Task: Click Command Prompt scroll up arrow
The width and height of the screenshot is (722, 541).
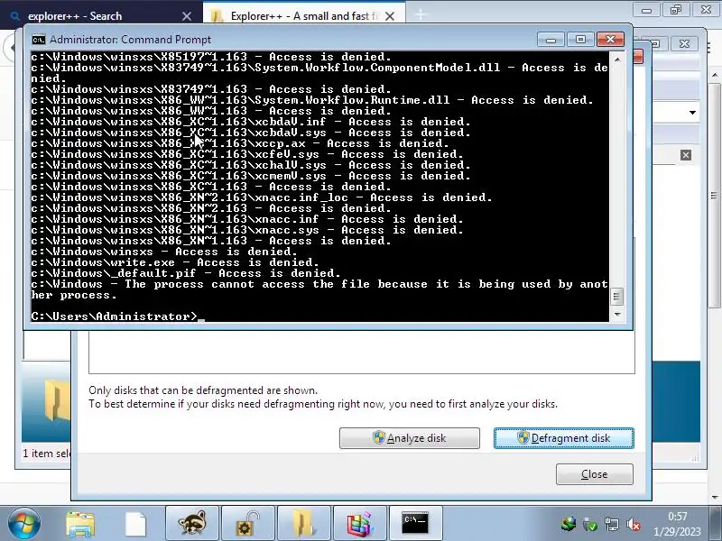Action: pyautogui.click(x=617, y=60)
